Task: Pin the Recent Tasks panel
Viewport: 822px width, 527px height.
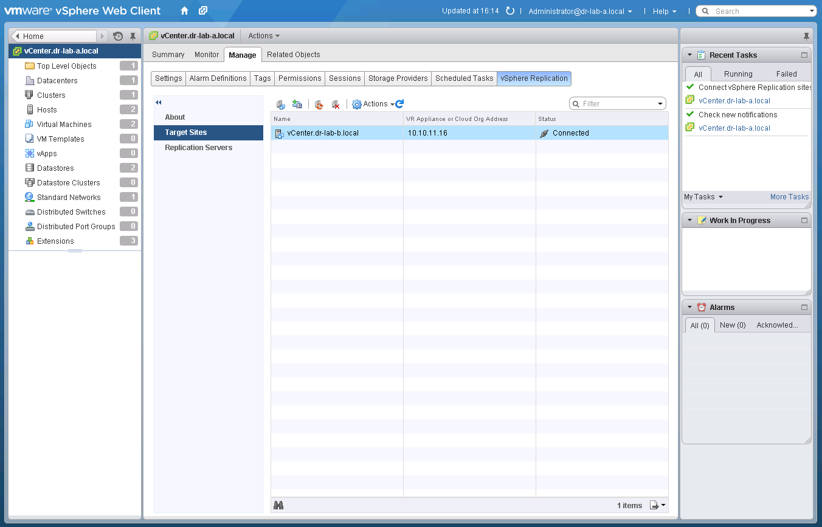Action: click(806, 36)
